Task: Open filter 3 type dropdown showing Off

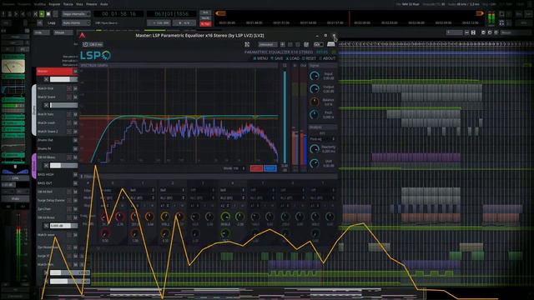Action: pyautogui.click(x=202, y=190)
